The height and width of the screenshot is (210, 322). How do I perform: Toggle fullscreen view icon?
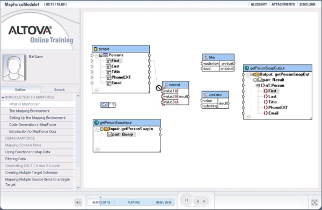pos(314,202)
